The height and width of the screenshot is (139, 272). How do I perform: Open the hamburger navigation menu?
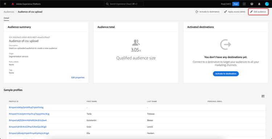(x=5, y=4)
